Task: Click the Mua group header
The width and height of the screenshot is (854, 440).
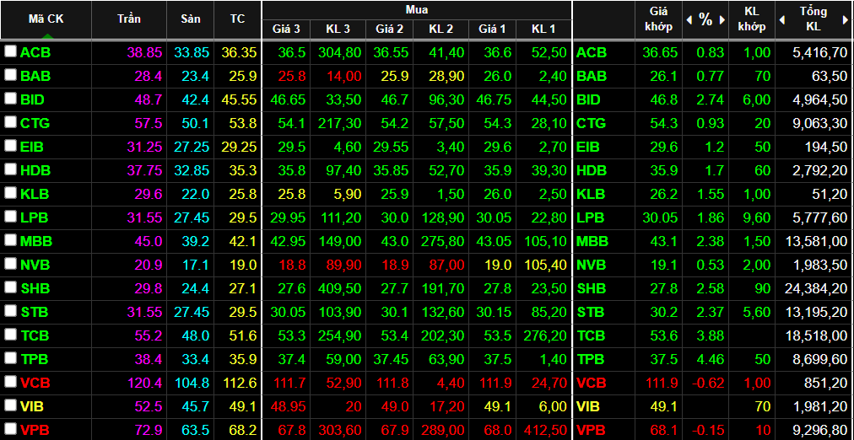Action: (416, 10)
